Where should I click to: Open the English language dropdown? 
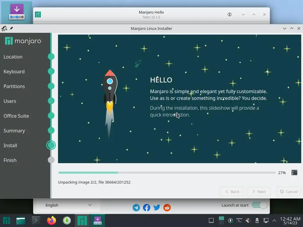tap(68, 205)
